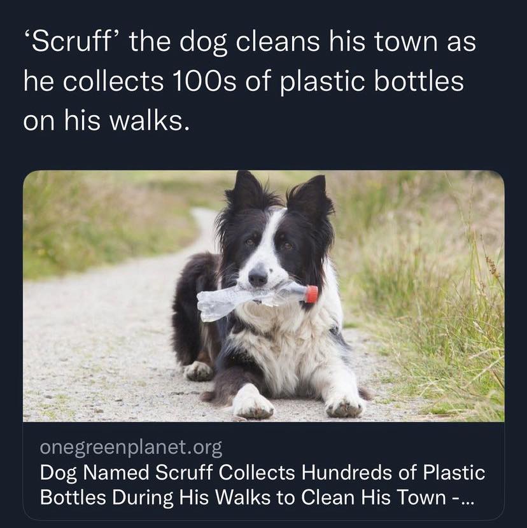Open the dog photo in the link card

pyautogui.click(x=263, y=296)
